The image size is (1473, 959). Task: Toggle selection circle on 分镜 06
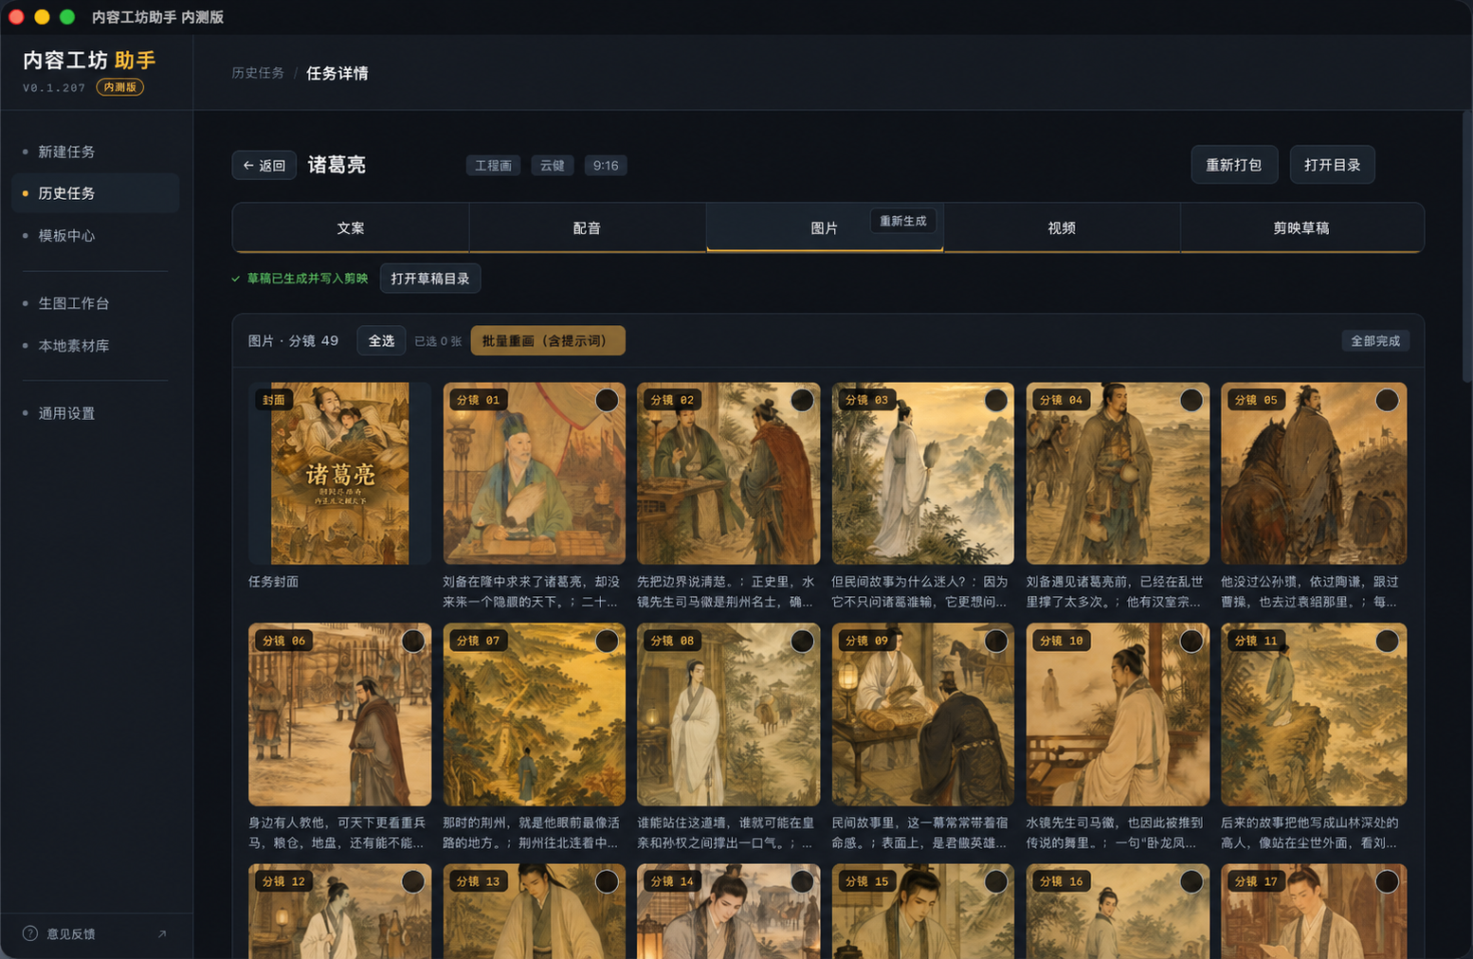tap(413, 641)
